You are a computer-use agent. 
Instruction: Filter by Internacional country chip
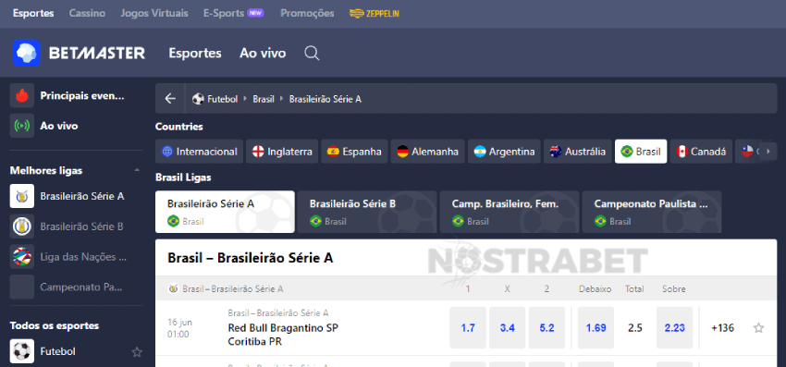[200, 152]
